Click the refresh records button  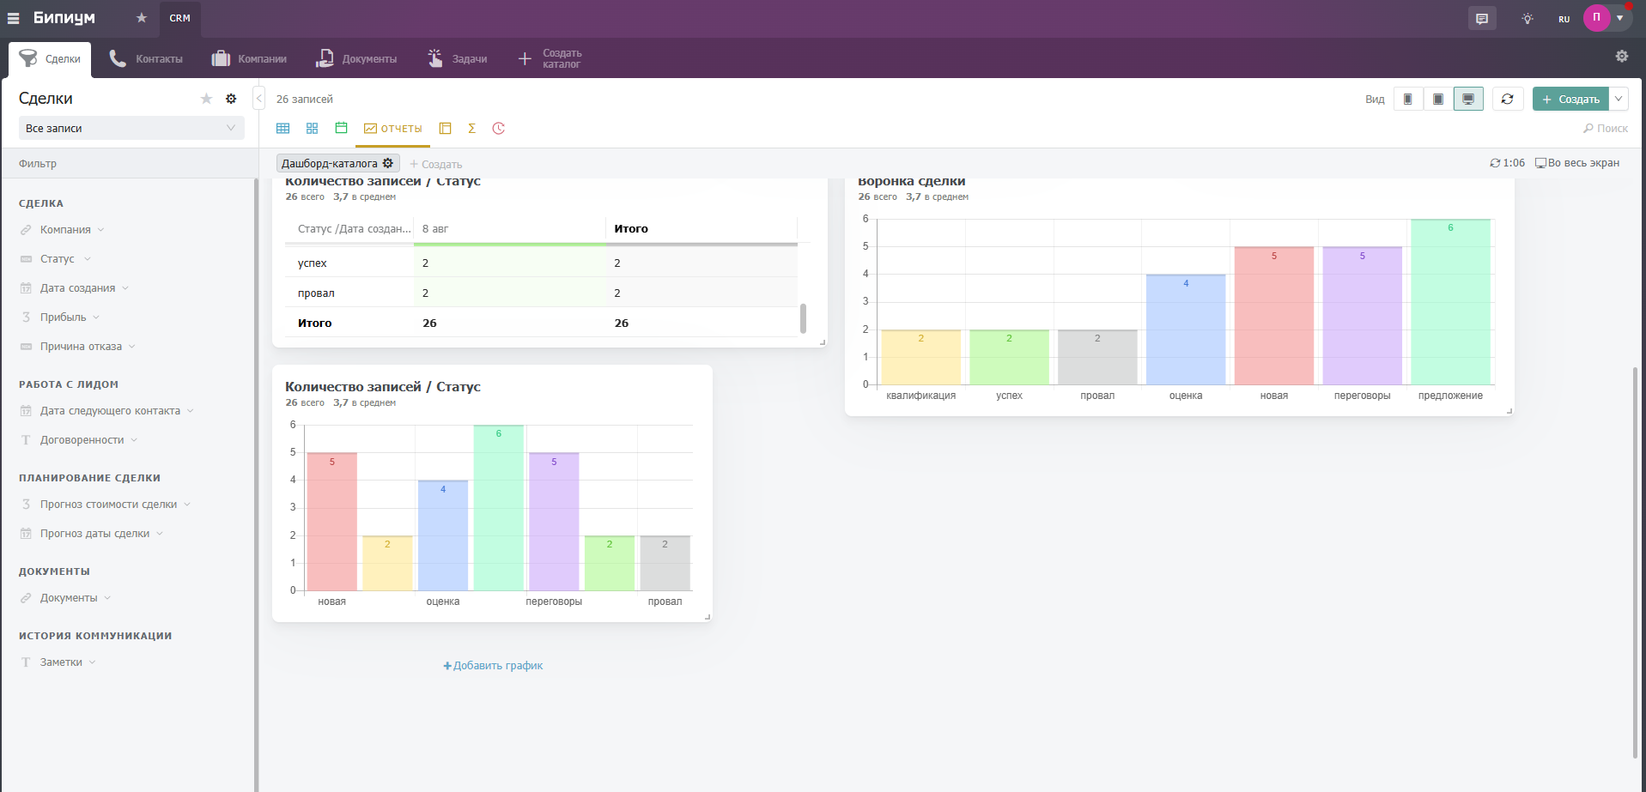(x=1507, y=100)
